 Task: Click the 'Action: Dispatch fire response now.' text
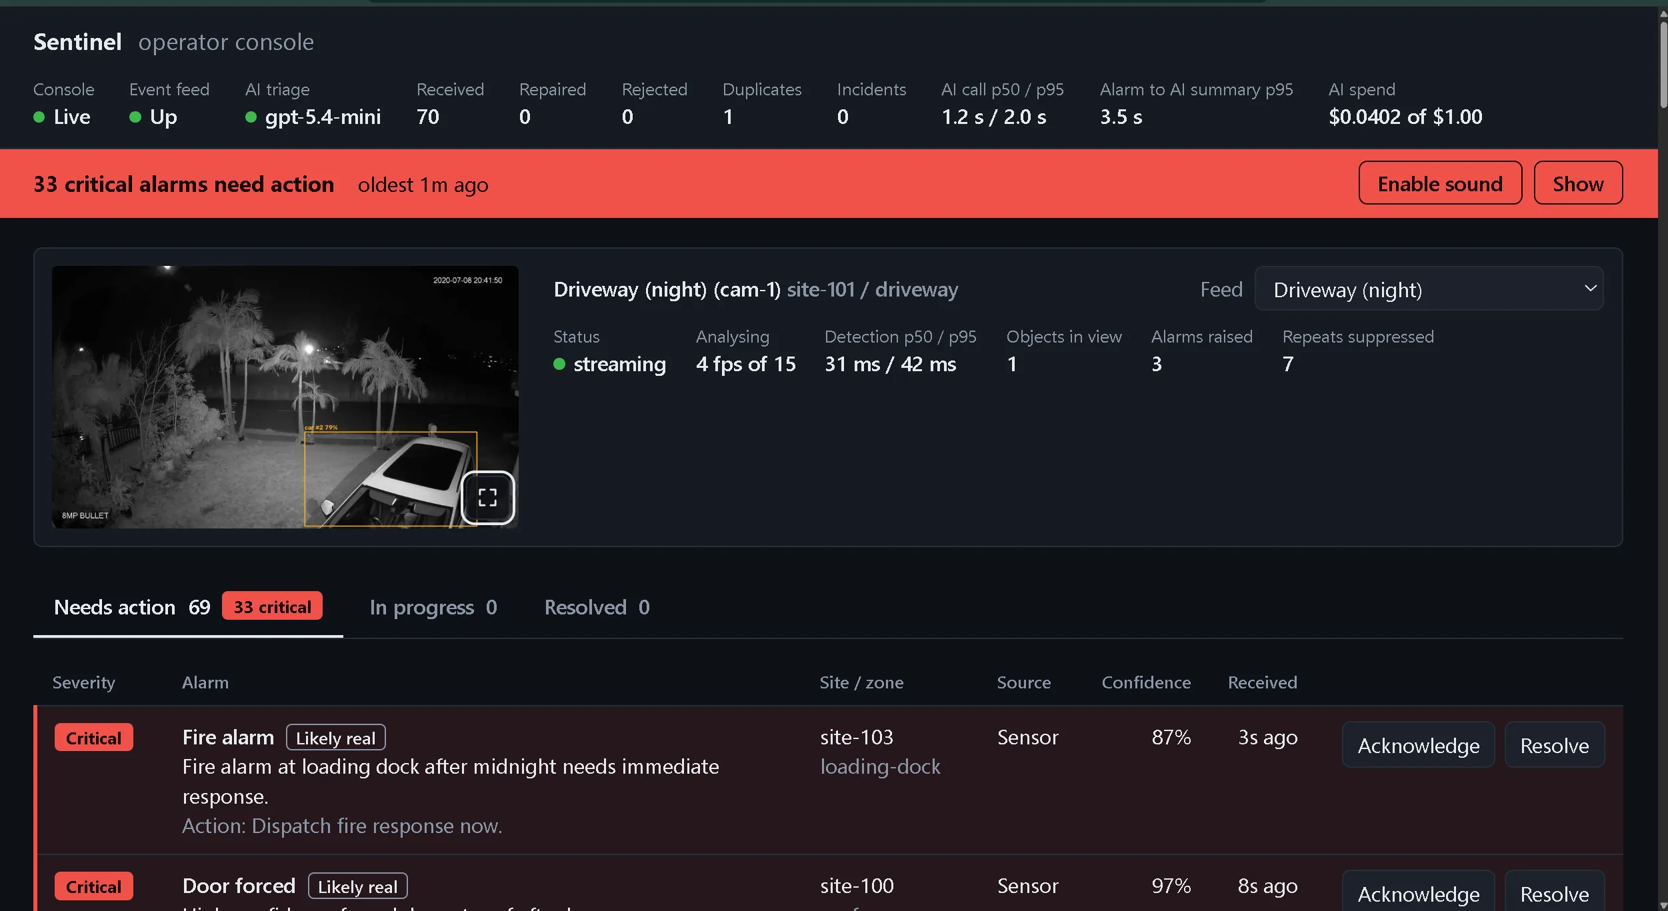click(342, 826)
